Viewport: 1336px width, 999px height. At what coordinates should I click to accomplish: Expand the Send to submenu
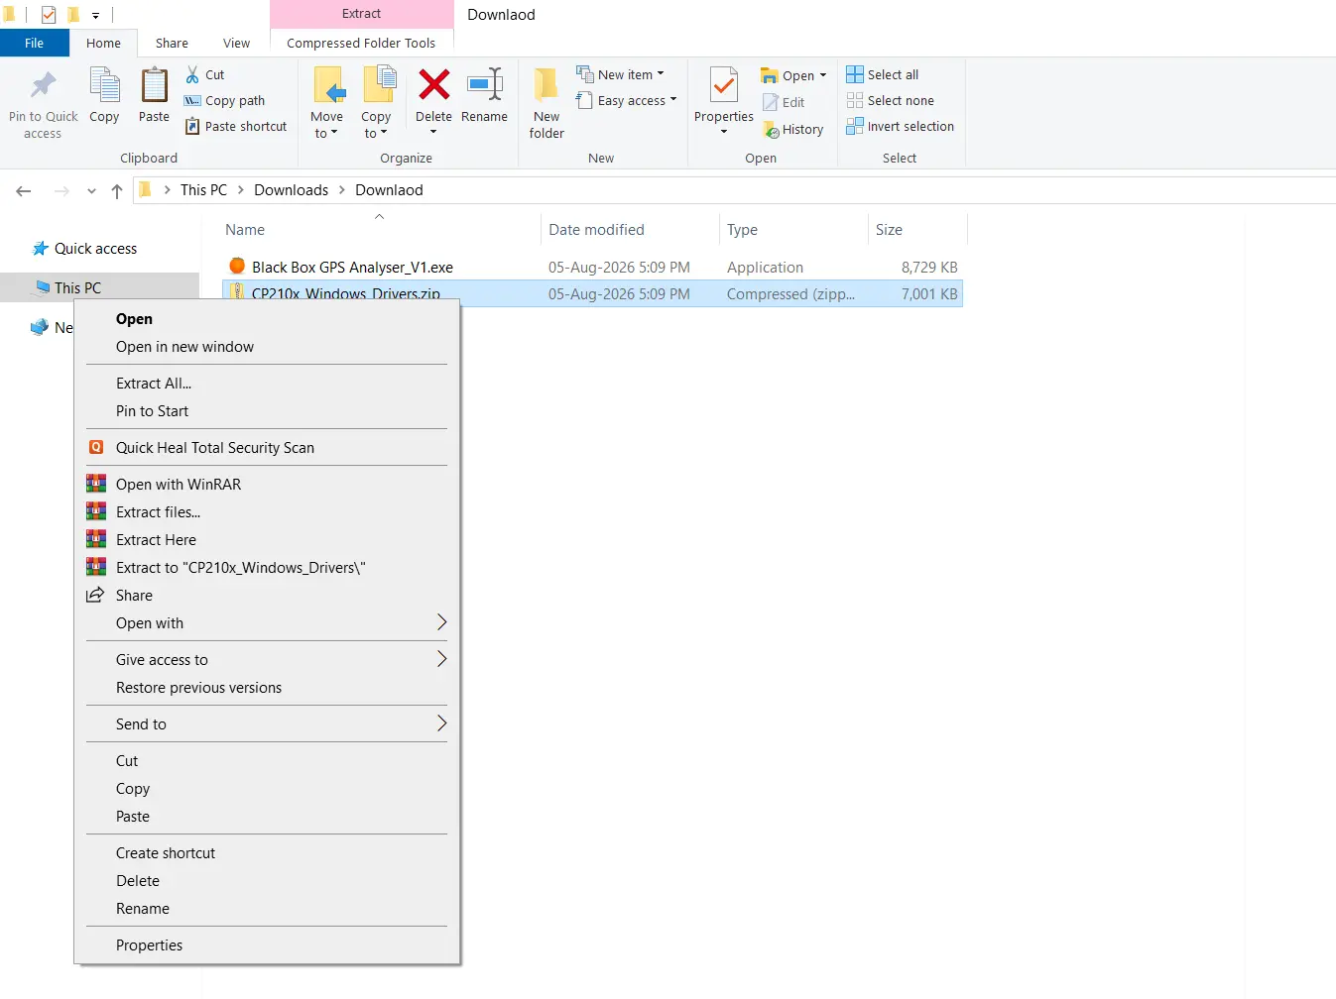[267, 724]
